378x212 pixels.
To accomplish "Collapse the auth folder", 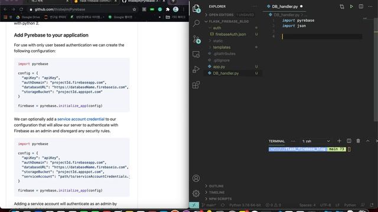I will tap(233, 28).
